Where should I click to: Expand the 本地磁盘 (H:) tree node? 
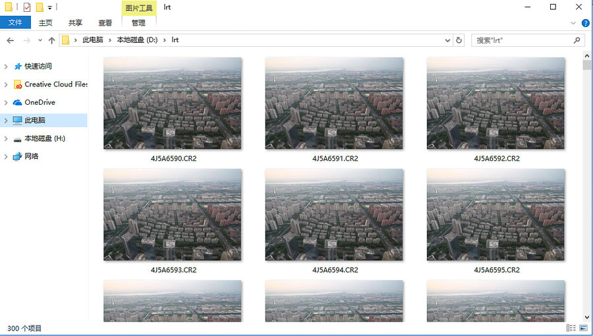click(6, 139)
